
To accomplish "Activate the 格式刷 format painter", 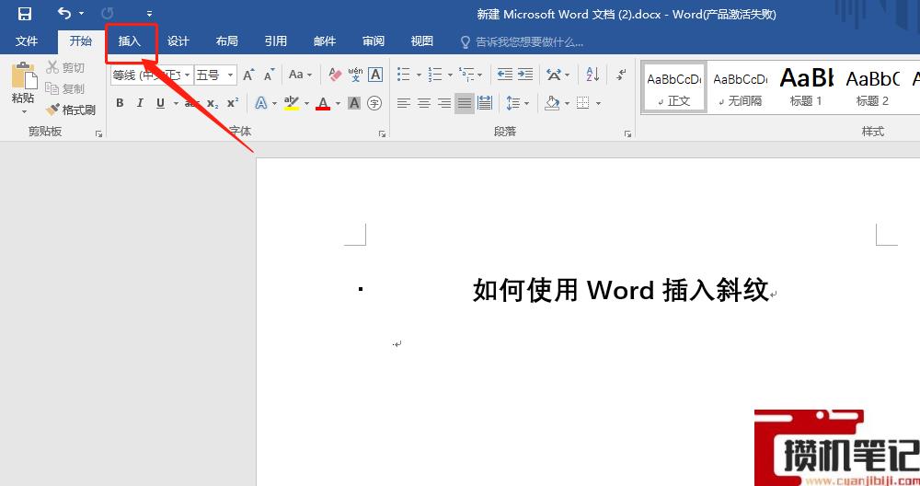I will (x=71, y=110).
